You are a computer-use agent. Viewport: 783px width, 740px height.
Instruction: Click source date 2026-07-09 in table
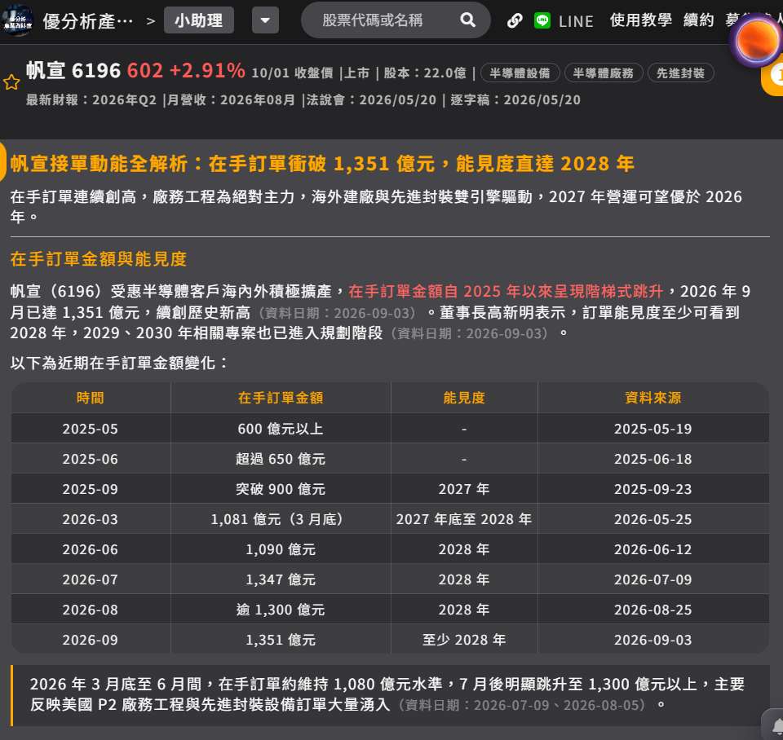(653, 579)
